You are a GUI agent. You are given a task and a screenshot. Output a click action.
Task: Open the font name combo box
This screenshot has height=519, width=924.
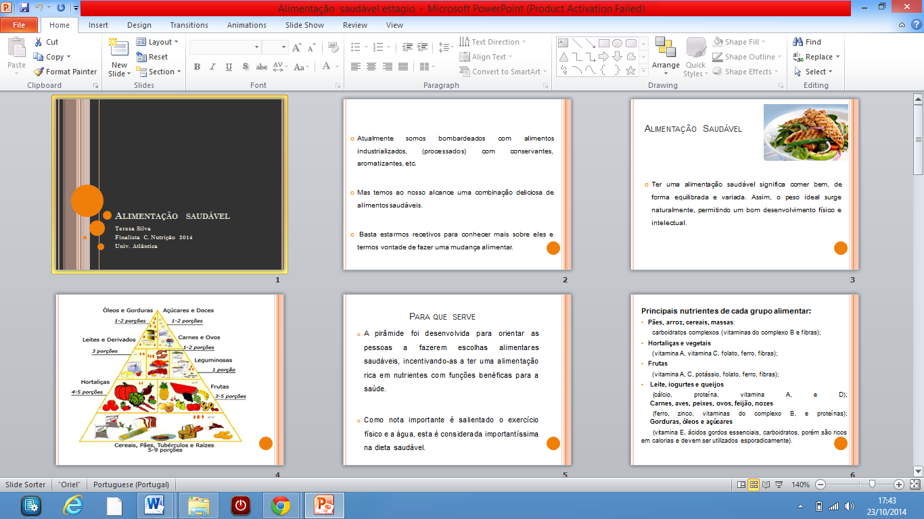pos(225,47)
